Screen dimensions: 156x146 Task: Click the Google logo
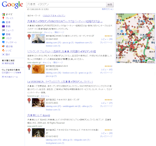click(x=12, y=5)
